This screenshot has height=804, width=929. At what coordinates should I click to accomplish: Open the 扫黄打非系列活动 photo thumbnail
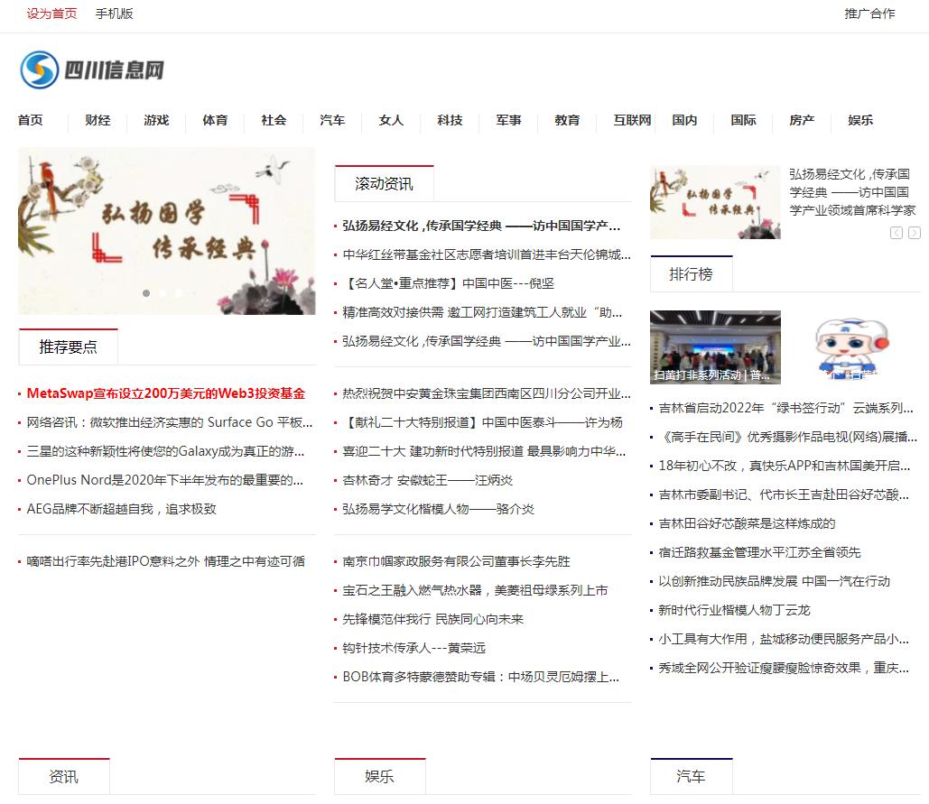click(715, 347)
